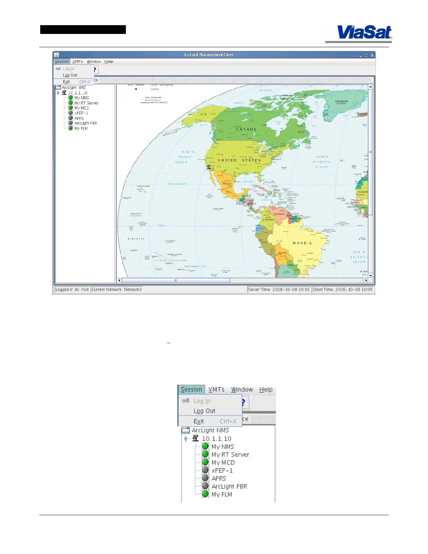Click the green My MCD status icon in the full client window
Screen dimensions: 428x554
point(71,108)
